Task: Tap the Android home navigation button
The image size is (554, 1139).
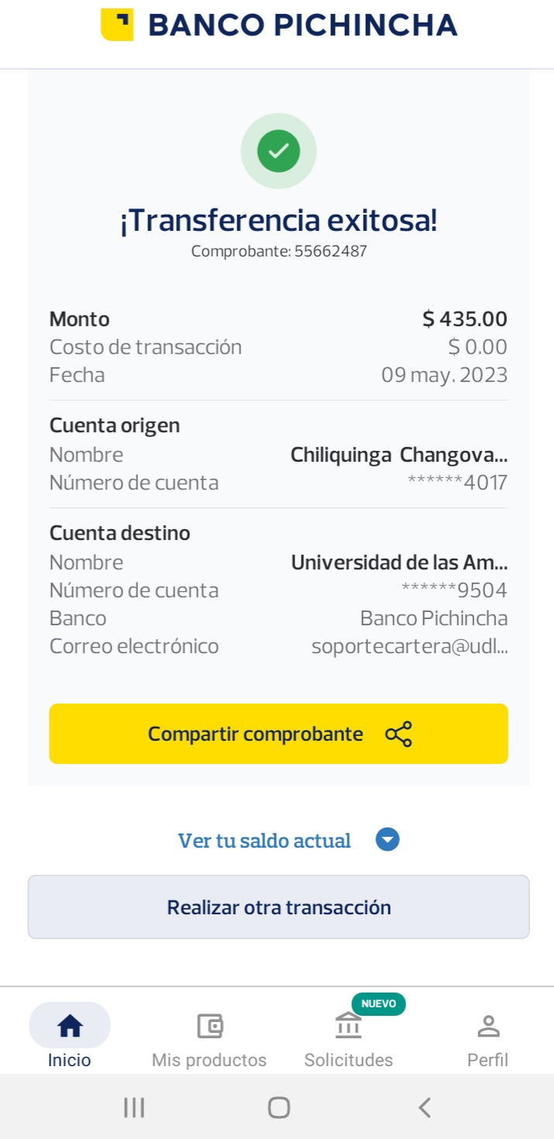Action: [x=278, y=1107]
